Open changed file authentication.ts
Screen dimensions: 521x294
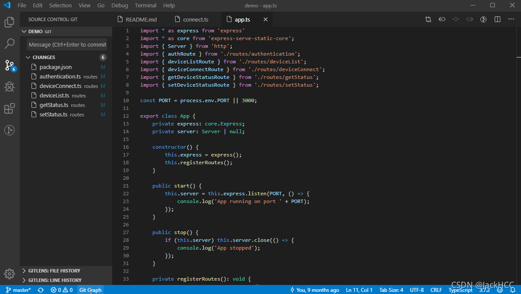coord(66,76)
